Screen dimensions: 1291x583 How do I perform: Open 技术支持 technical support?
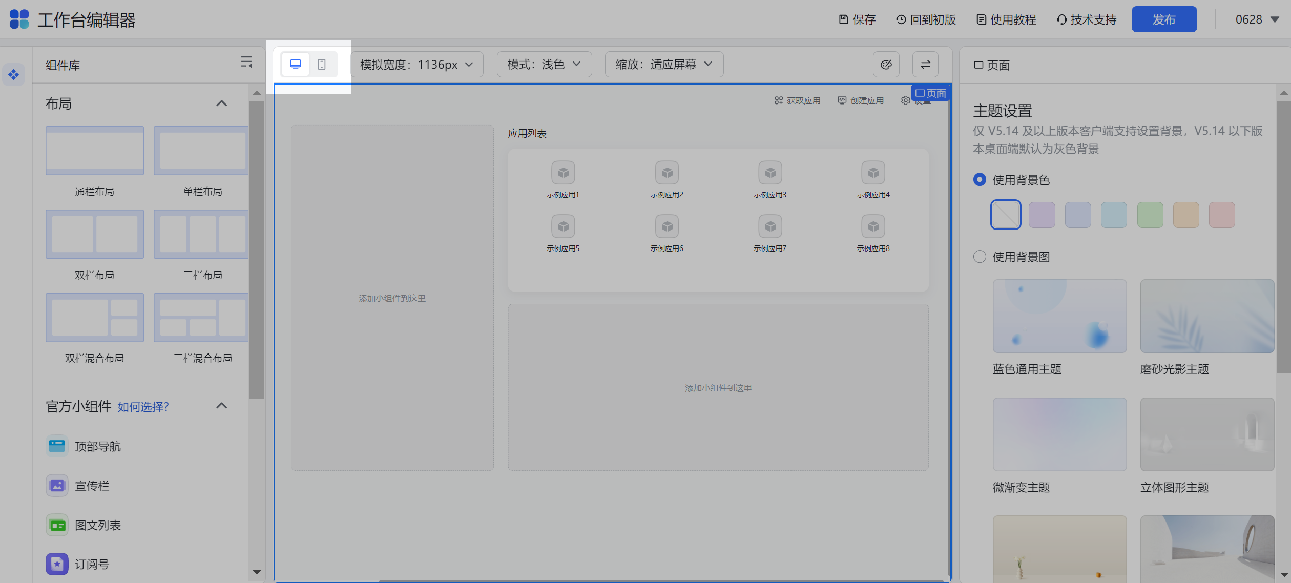click(x=1086, y=19)
